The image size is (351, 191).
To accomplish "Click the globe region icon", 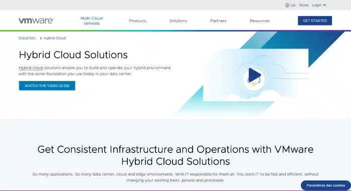I will coord(287,5).
